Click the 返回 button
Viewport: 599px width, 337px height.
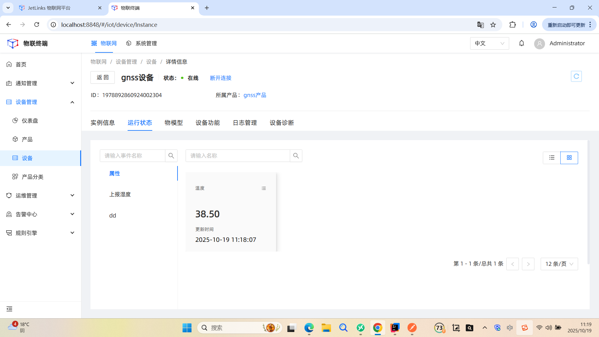[x=103, y=77]
